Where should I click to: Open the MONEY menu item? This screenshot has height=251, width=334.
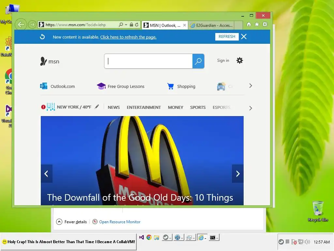point(175,107)
